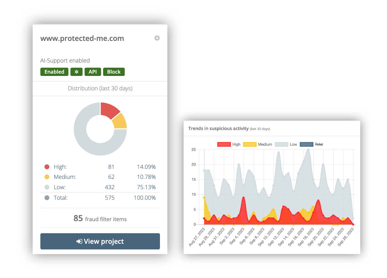Image resolution: width=387 pixels, height=278 pixels.
Task: Click the Block badge
Action: (114, 72)
